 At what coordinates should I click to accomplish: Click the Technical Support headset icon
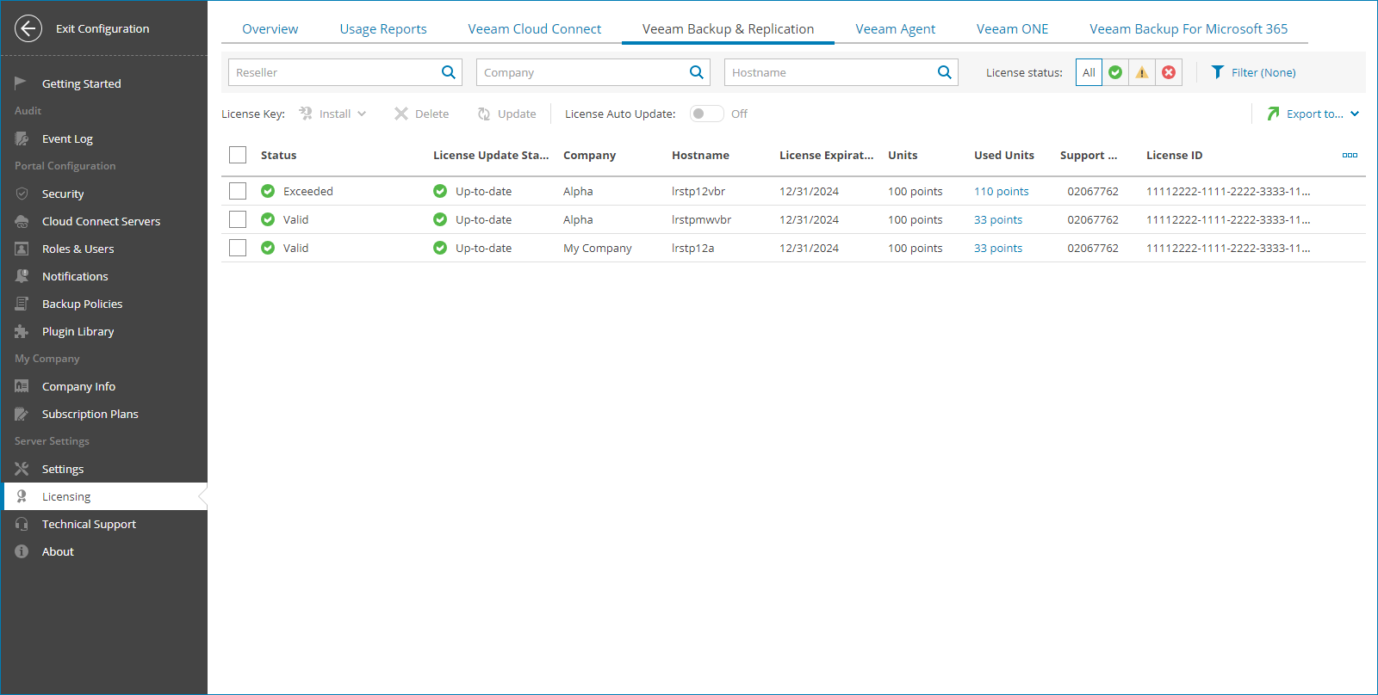[x=22, y=524]
